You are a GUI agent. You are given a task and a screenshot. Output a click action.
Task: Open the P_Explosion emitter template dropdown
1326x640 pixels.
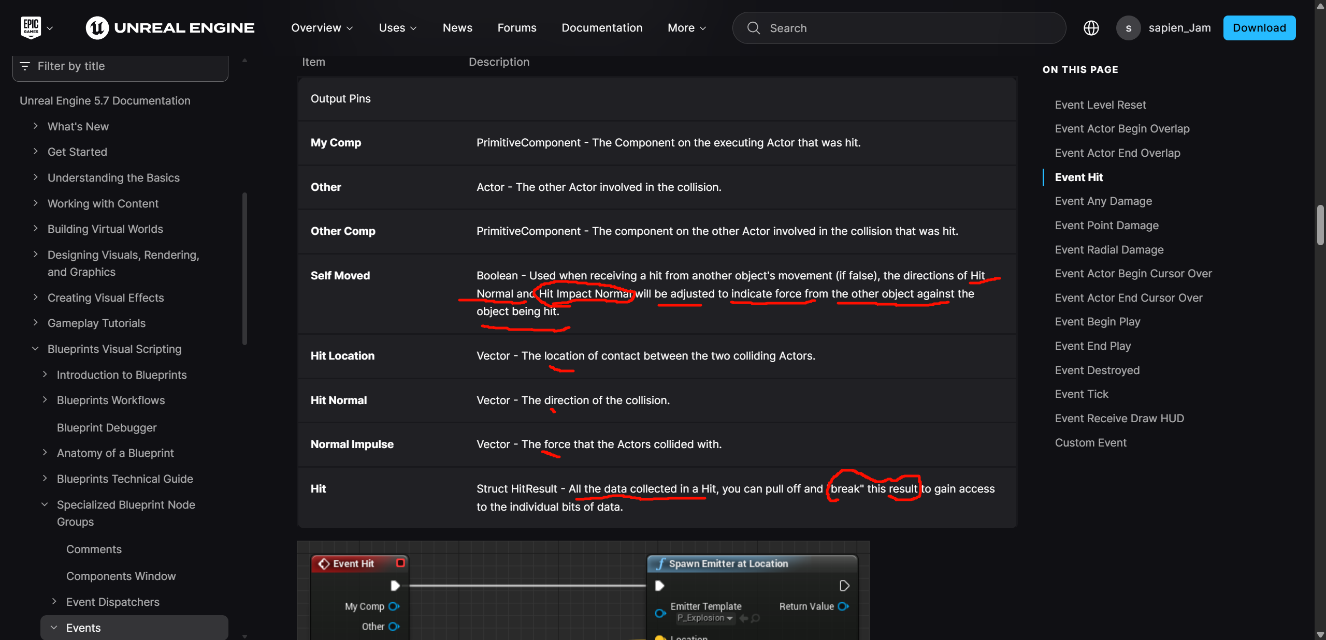click(x=705, y=618)
